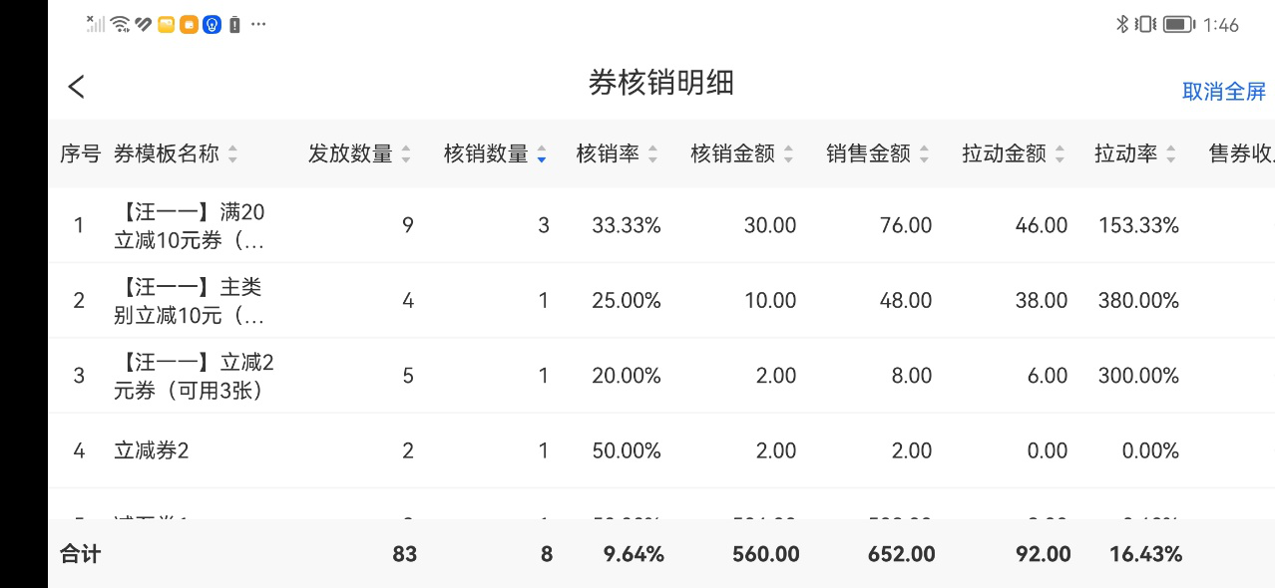This screenshot has width=1275, height=588.
Task: Toggle 核销数量 sort arrow icon
Action: point(541,154)
